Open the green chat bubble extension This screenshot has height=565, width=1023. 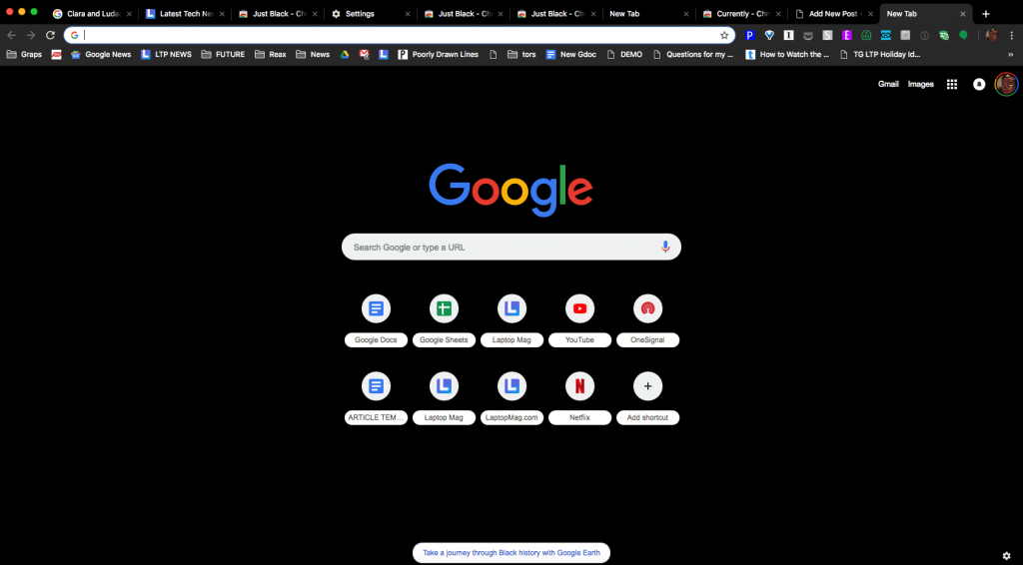coord(963,35)
